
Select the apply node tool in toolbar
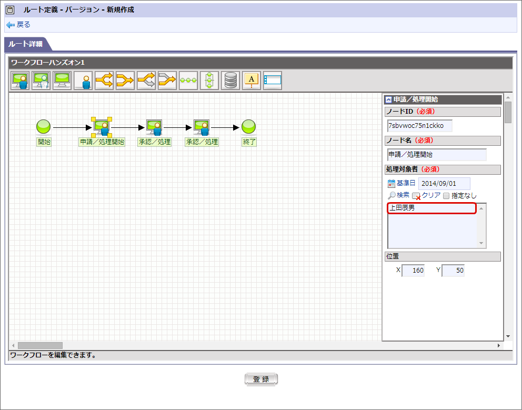20,81
